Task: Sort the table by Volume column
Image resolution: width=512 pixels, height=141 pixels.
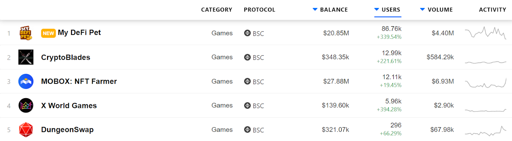Action: tap(440, 10)
